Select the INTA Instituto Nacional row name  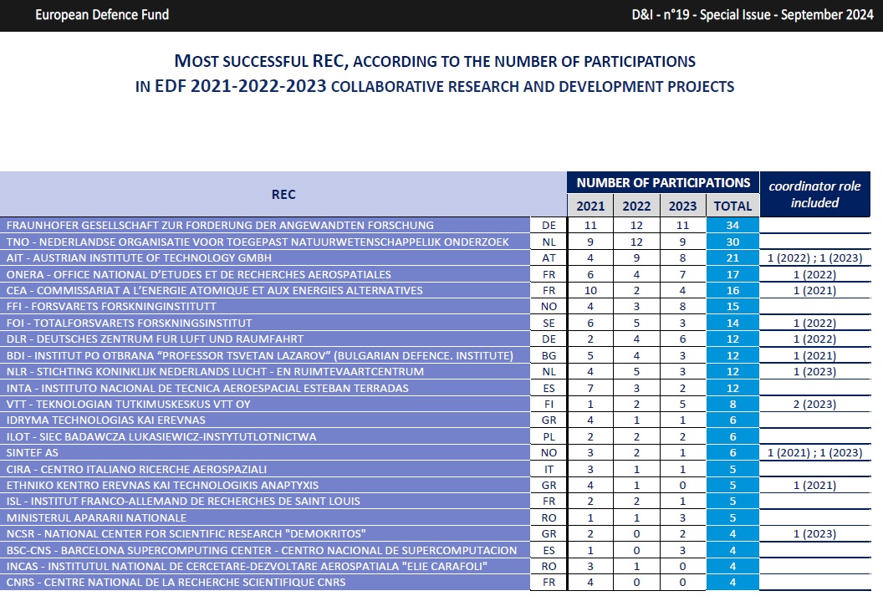tap(208, 389)
